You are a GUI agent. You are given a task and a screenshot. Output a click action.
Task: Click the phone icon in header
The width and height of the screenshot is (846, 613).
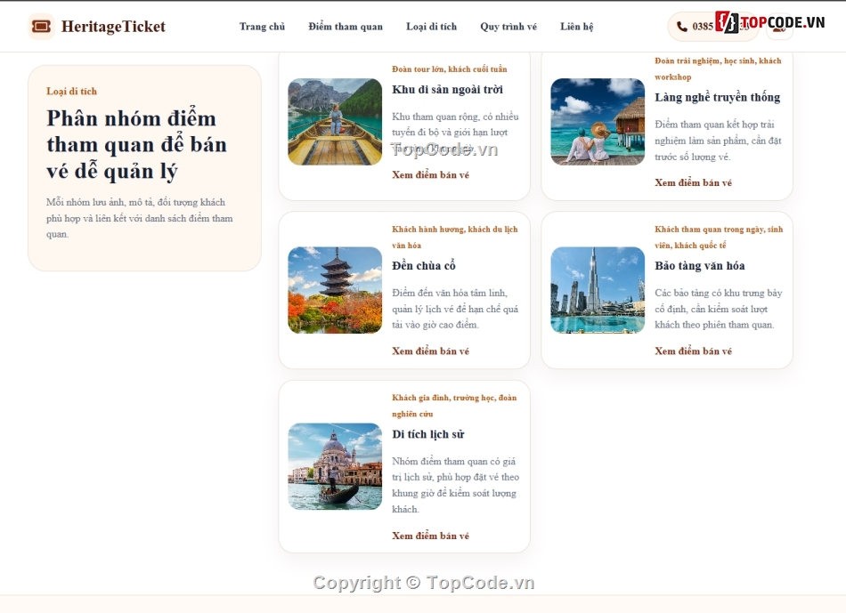coord(682,27)
